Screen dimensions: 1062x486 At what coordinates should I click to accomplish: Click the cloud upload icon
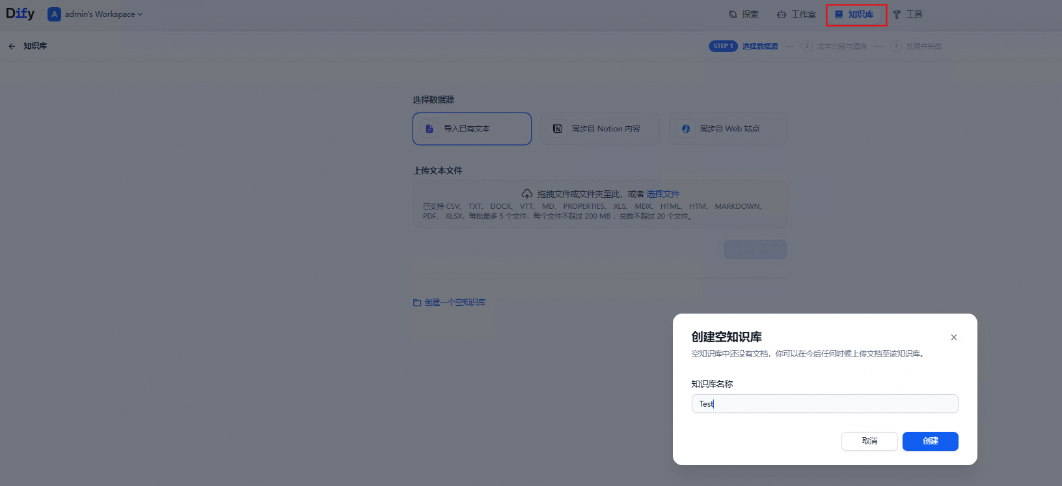tap(527, 194)
